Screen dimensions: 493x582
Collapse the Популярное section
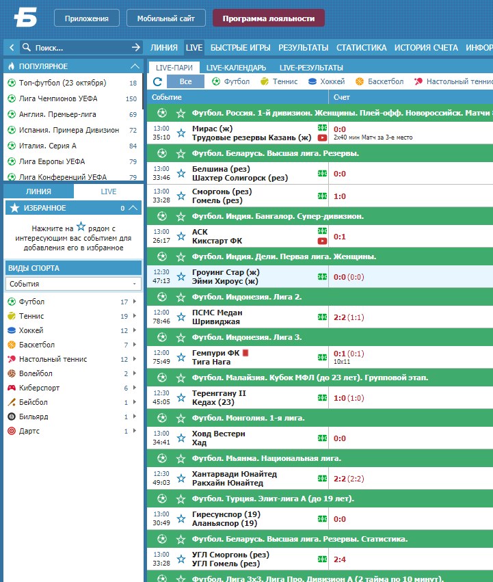(x=135, y=66)
